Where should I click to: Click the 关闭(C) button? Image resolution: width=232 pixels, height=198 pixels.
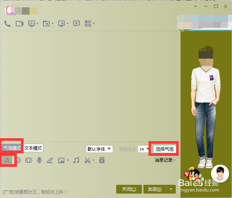click(x=129, y=189)
